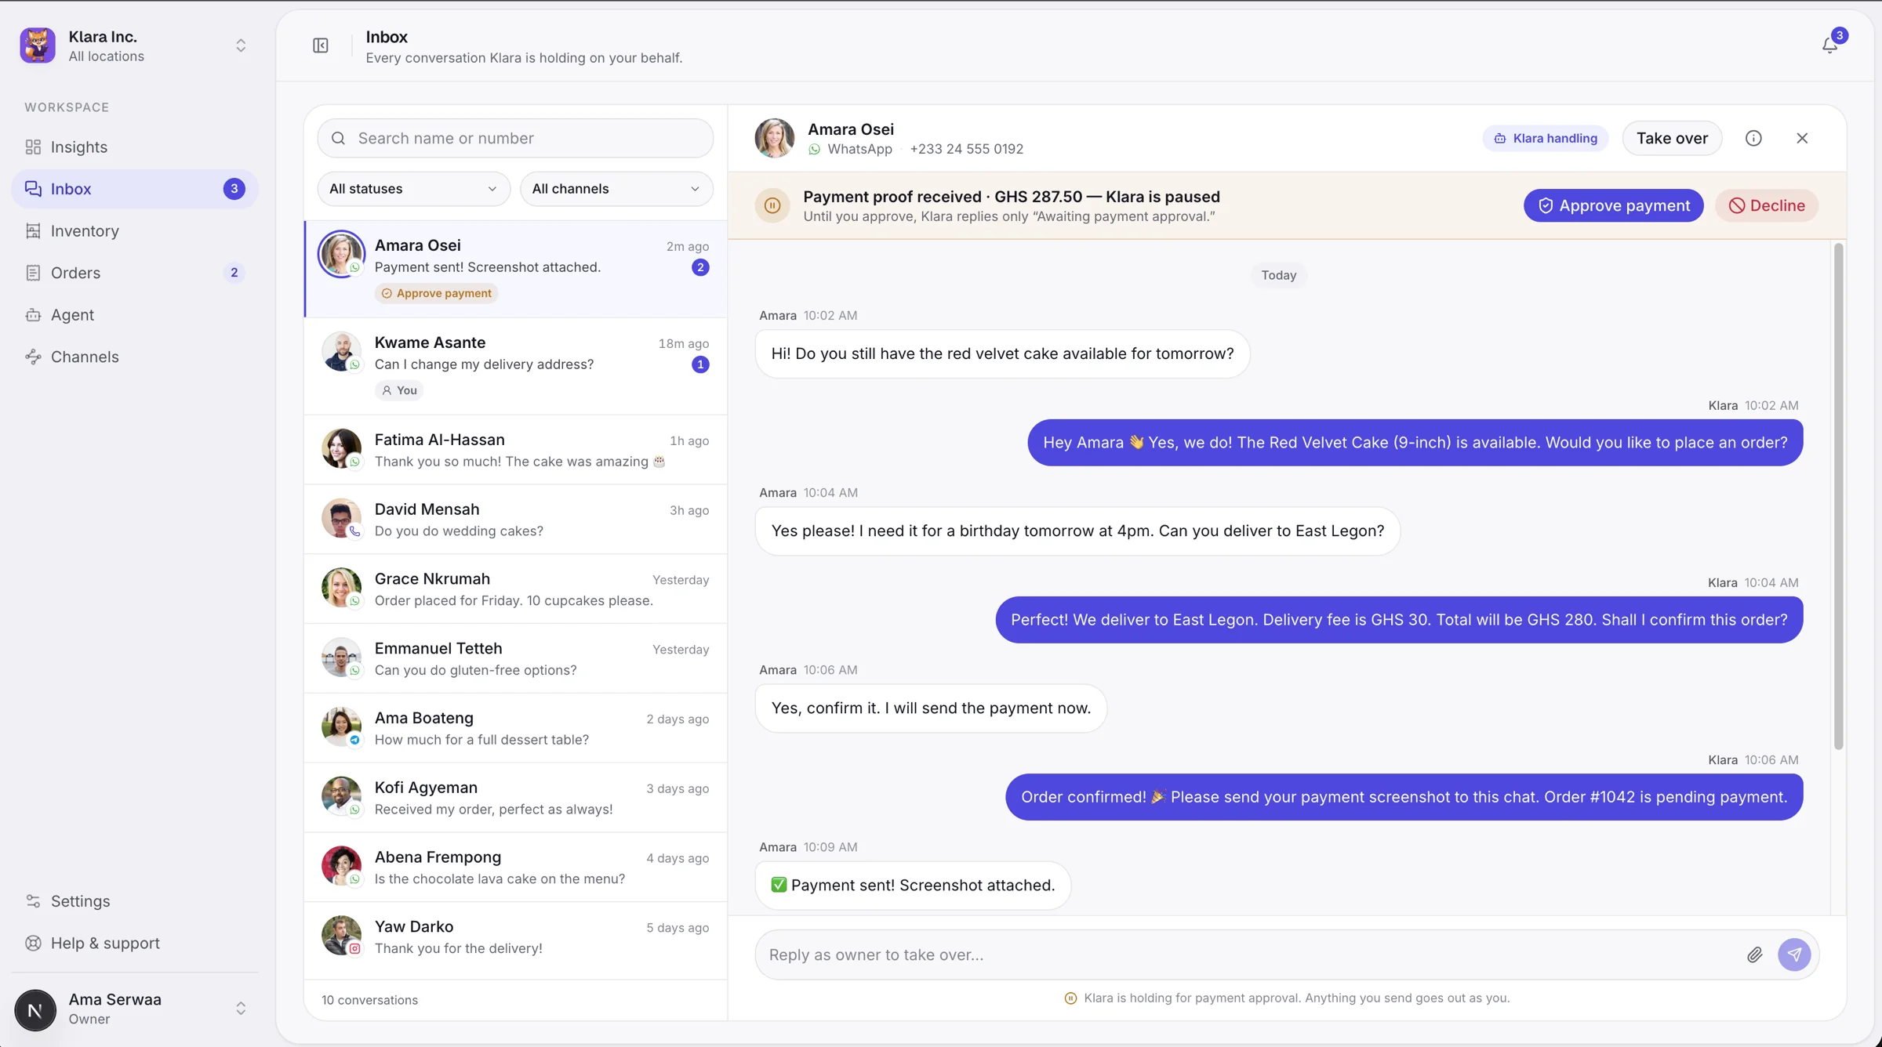Take over the conversation from Klara
The height and width of the screenshot is (1047, 1882).
(x=1672, y=138)
